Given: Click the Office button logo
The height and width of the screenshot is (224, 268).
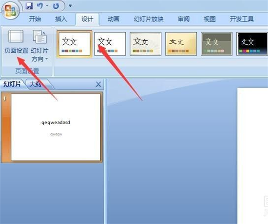Looking at the screenshot, I should coord(10,11).
